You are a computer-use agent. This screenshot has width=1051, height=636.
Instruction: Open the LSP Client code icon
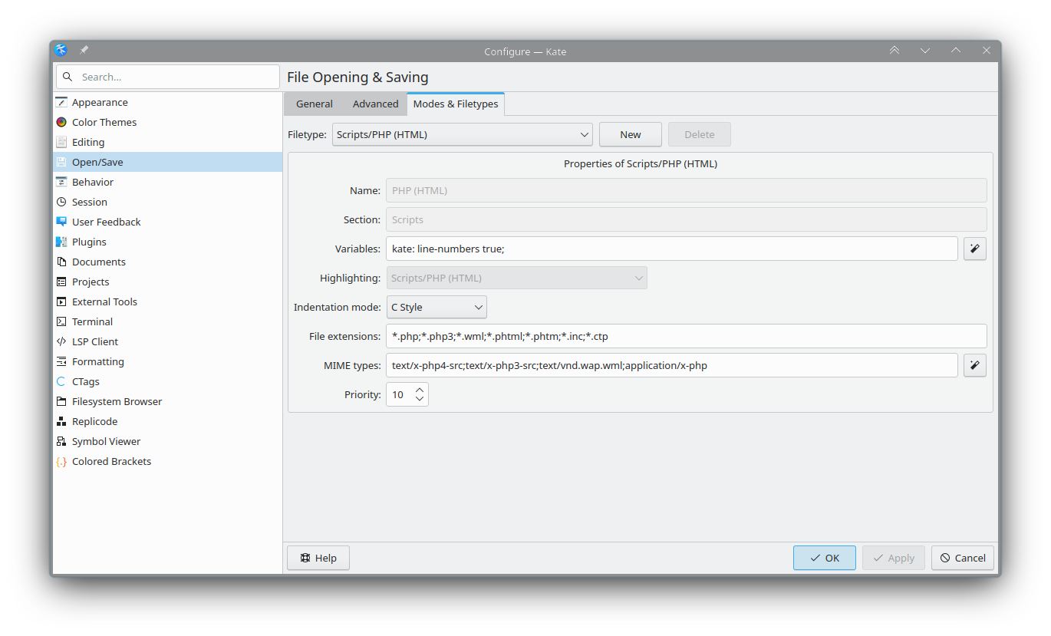(61, 341)
